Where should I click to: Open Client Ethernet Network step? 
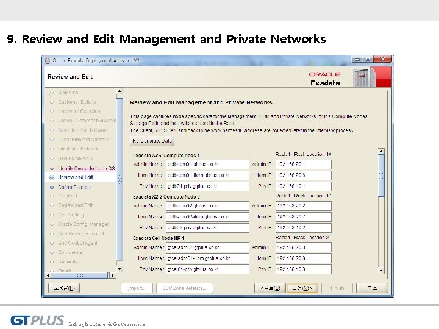[83, 140]
